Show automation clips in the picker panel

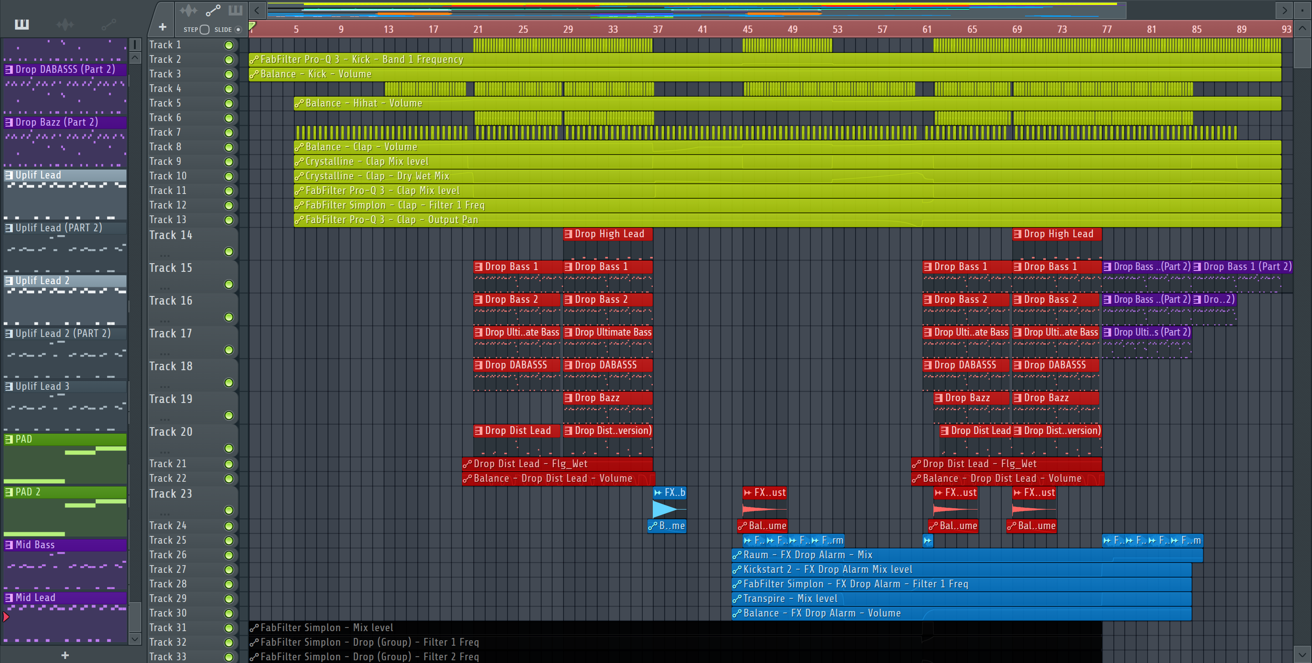point(108,24)
